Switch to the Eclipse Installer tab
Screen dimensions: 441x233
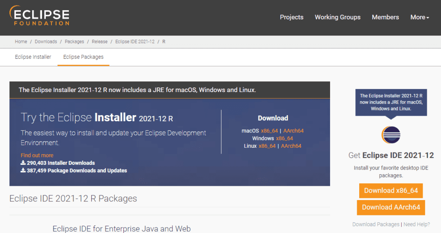tap(33, 57)
